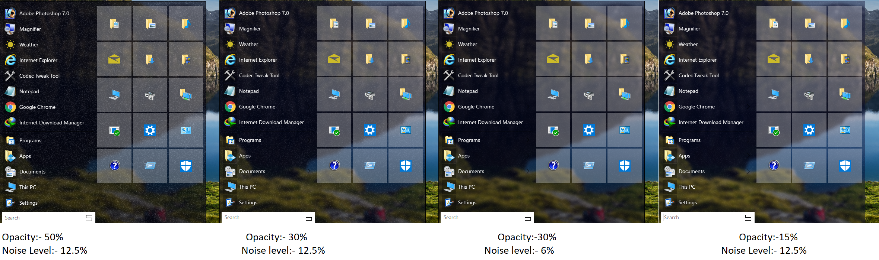Launch Internet Download Manager in the 6% noise menu
Screen dimensions: 879x260
(x=490, y=122)
